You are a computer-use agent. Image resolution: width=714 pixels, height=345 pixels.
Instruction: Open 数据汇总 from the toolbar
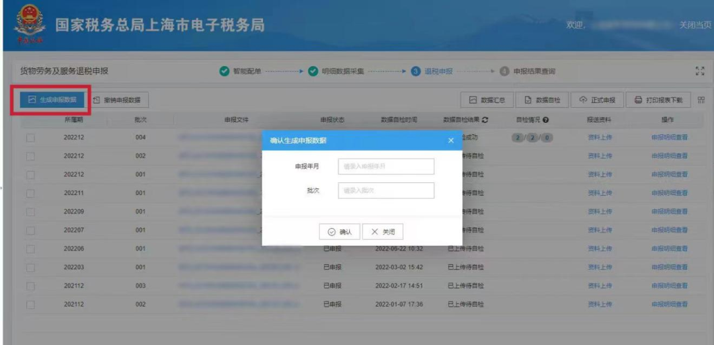pyautogui.click(x=487, y=100)
